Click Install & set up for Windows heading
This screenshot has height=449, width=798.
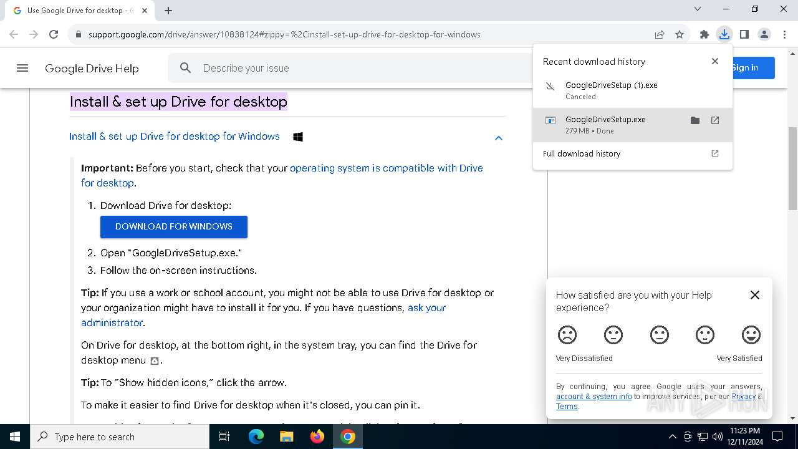point(175,136)
